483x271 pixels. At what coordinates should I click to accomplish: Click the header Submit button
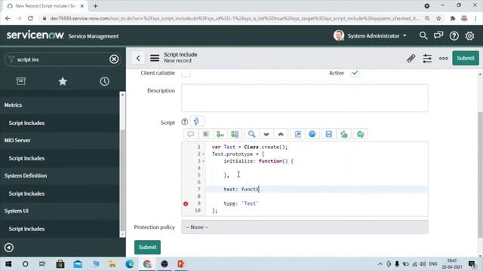click(x=466, y=58)
